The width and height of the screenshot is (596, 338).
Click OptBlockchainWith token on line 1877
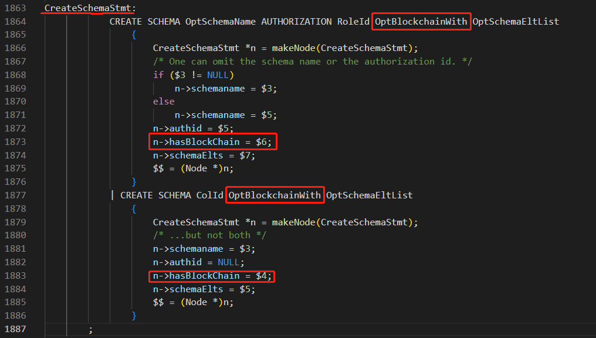[275, 195]
